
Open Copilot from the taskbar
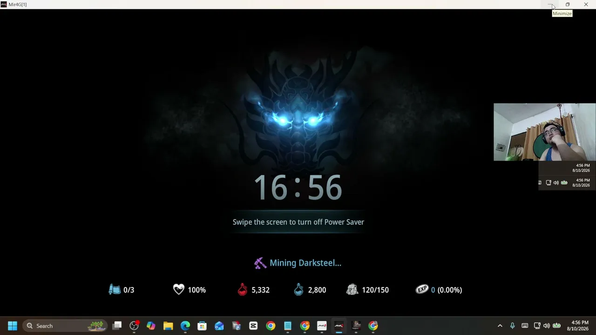[151, 326]
